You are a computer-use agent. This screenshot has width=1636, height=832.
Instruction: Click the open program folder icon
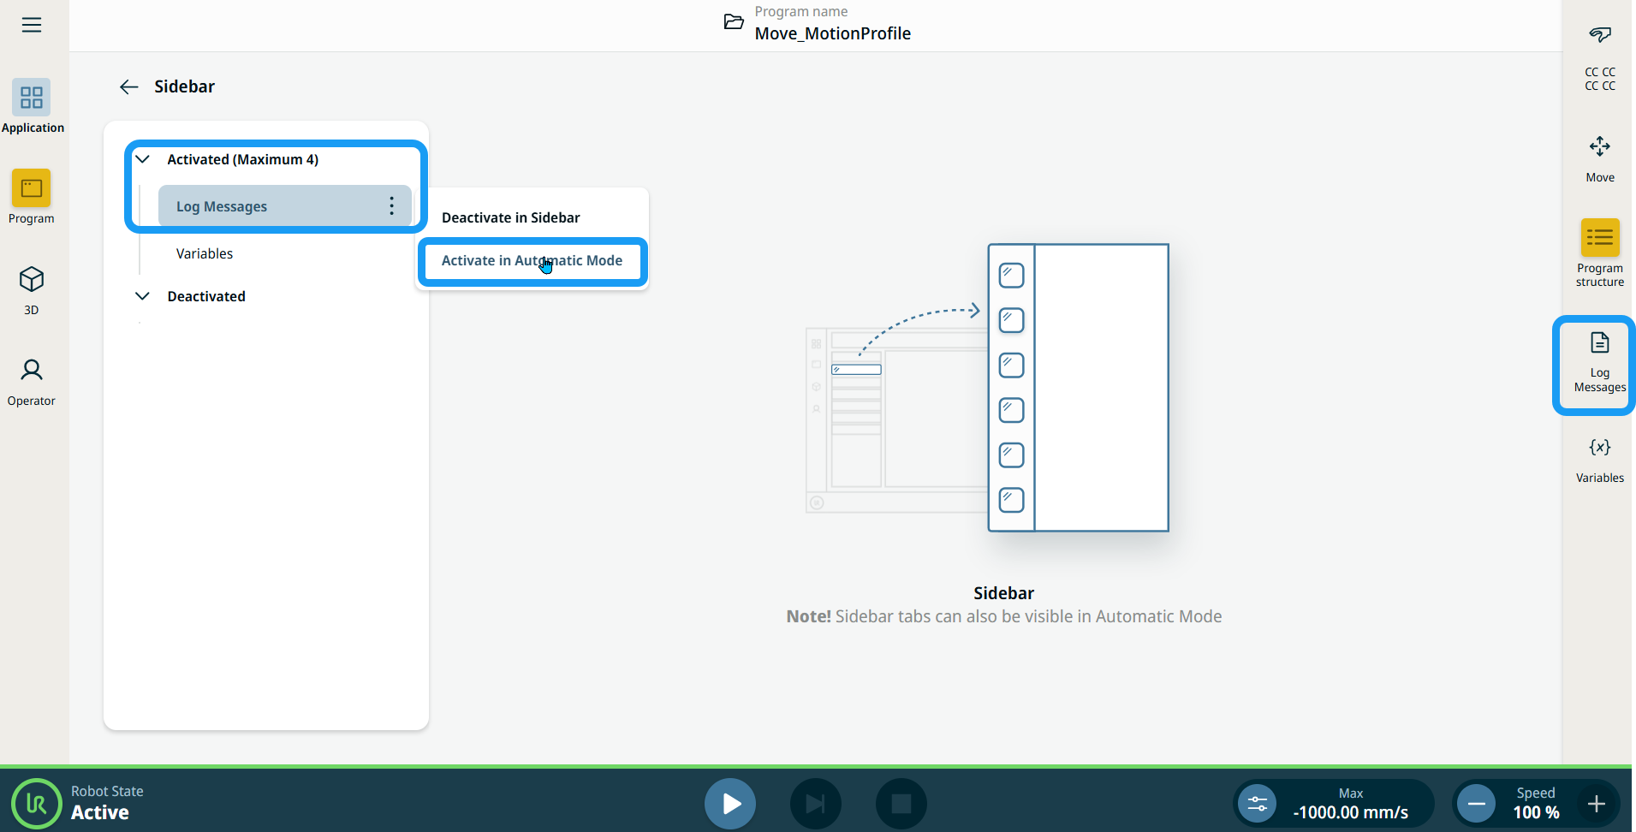tap(734, 22)
